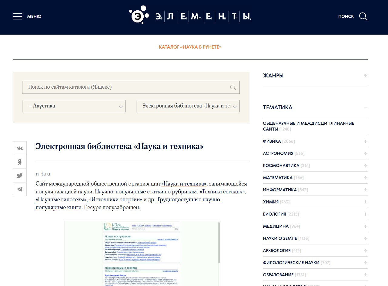388x286 pixels.
Task: Open Общенаучные и междисциплинарные сайты category
Action: pos(308,126)
